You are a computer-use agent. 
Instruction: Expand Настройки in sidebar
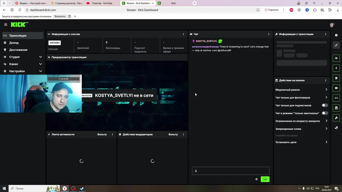(23, 71)
